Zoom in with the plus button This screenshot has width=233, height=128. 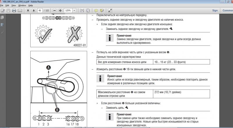coord(60,10)
